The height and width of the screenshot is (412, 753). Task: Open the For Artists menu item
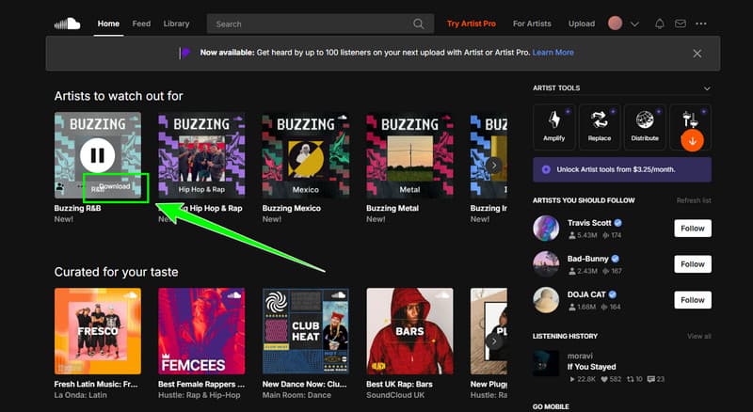coord(532,24)
